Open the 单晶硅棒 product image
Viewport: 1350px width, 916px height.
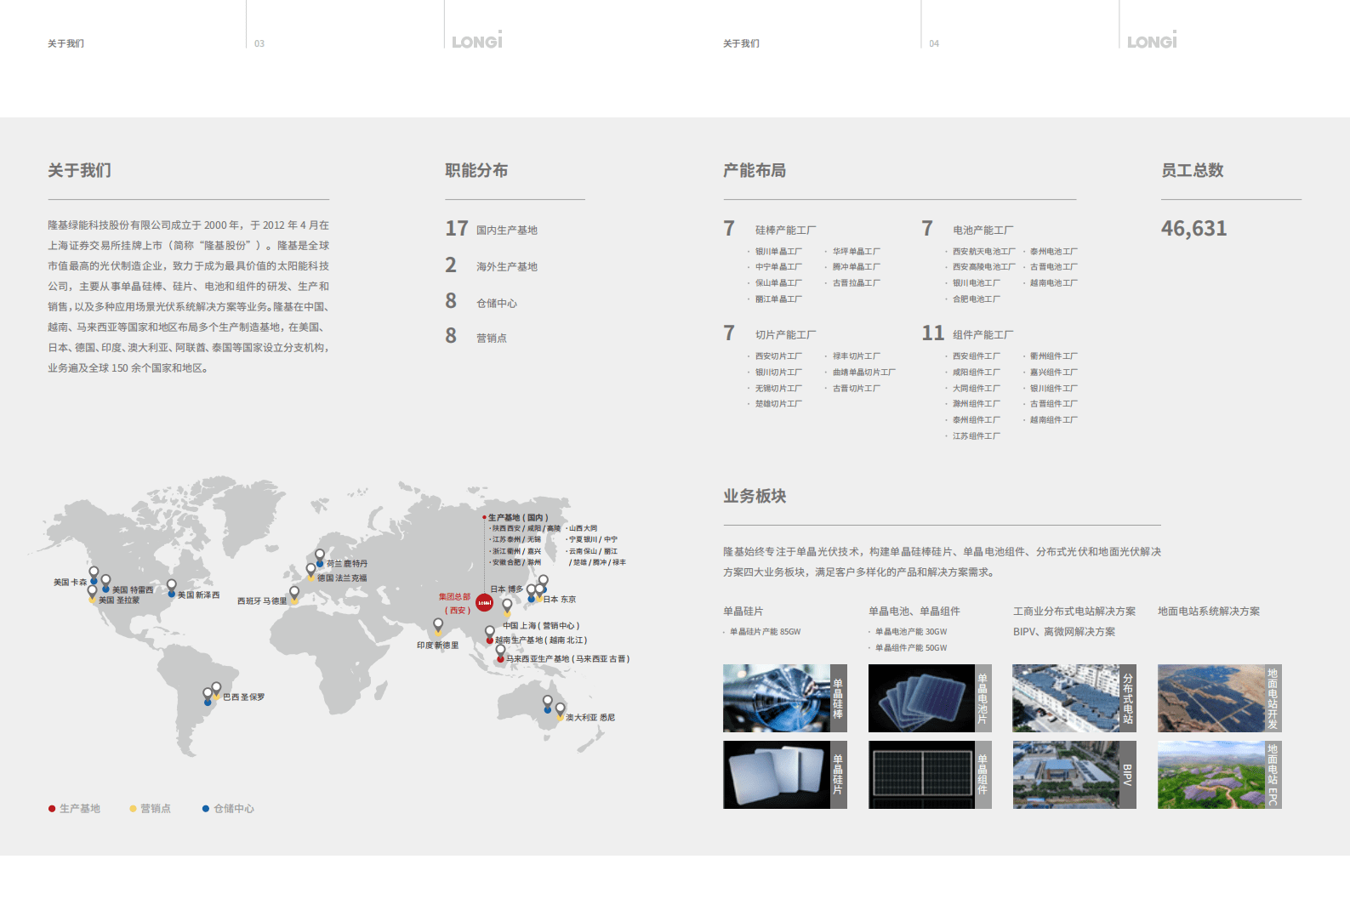pos(777,698)
